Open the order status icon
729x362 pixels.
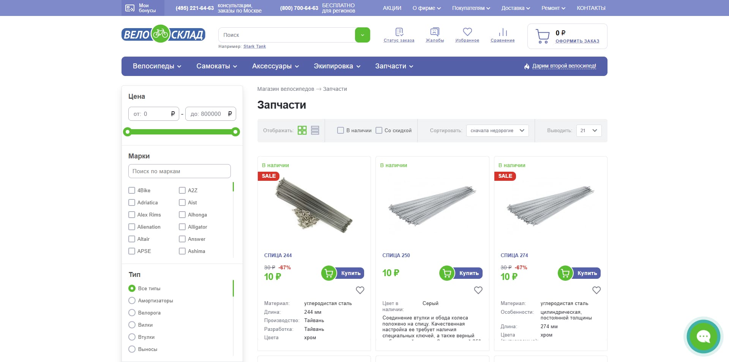(399, 32)
